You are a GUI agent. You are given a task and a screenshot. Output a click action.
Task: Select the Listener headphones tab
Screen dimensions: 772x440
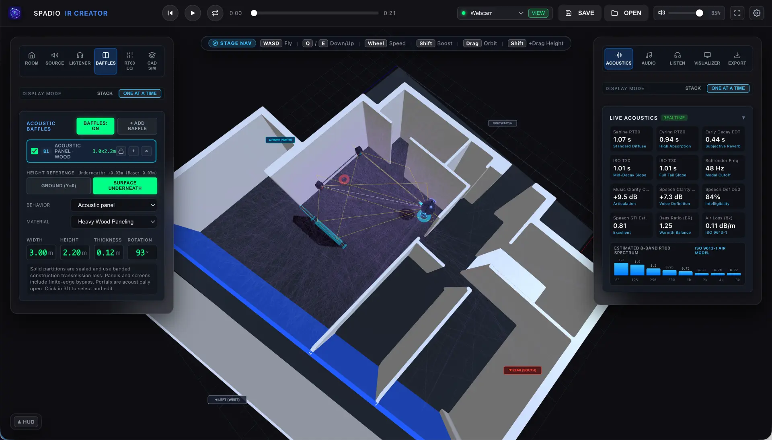[x=80, y=59]
